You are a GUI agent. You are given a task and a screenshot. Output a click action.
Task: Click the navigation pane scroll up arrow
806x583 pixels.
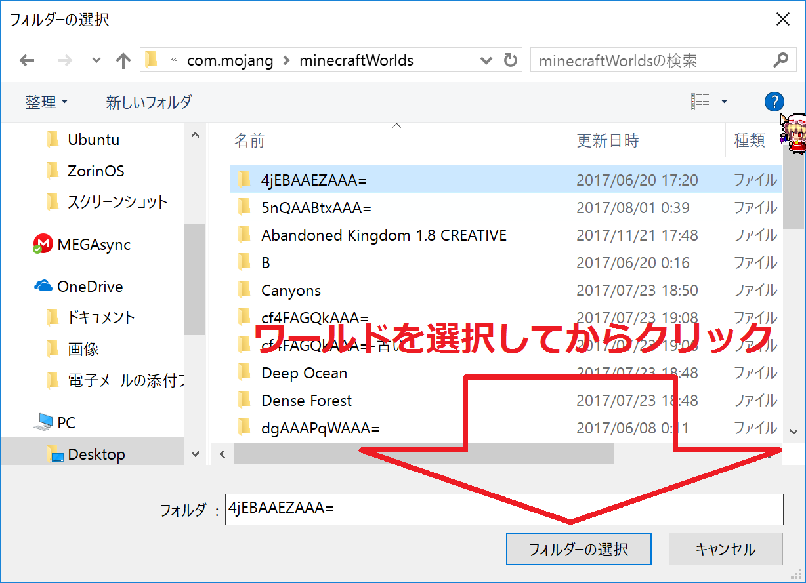click(195, 134)
